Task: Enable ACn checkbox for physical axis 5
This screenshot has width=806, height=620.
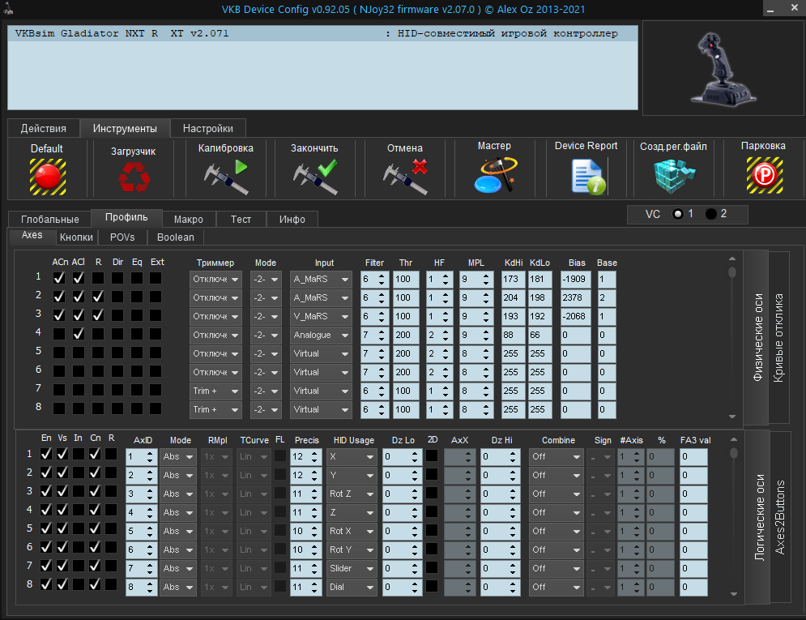Action: coord(59,353)
